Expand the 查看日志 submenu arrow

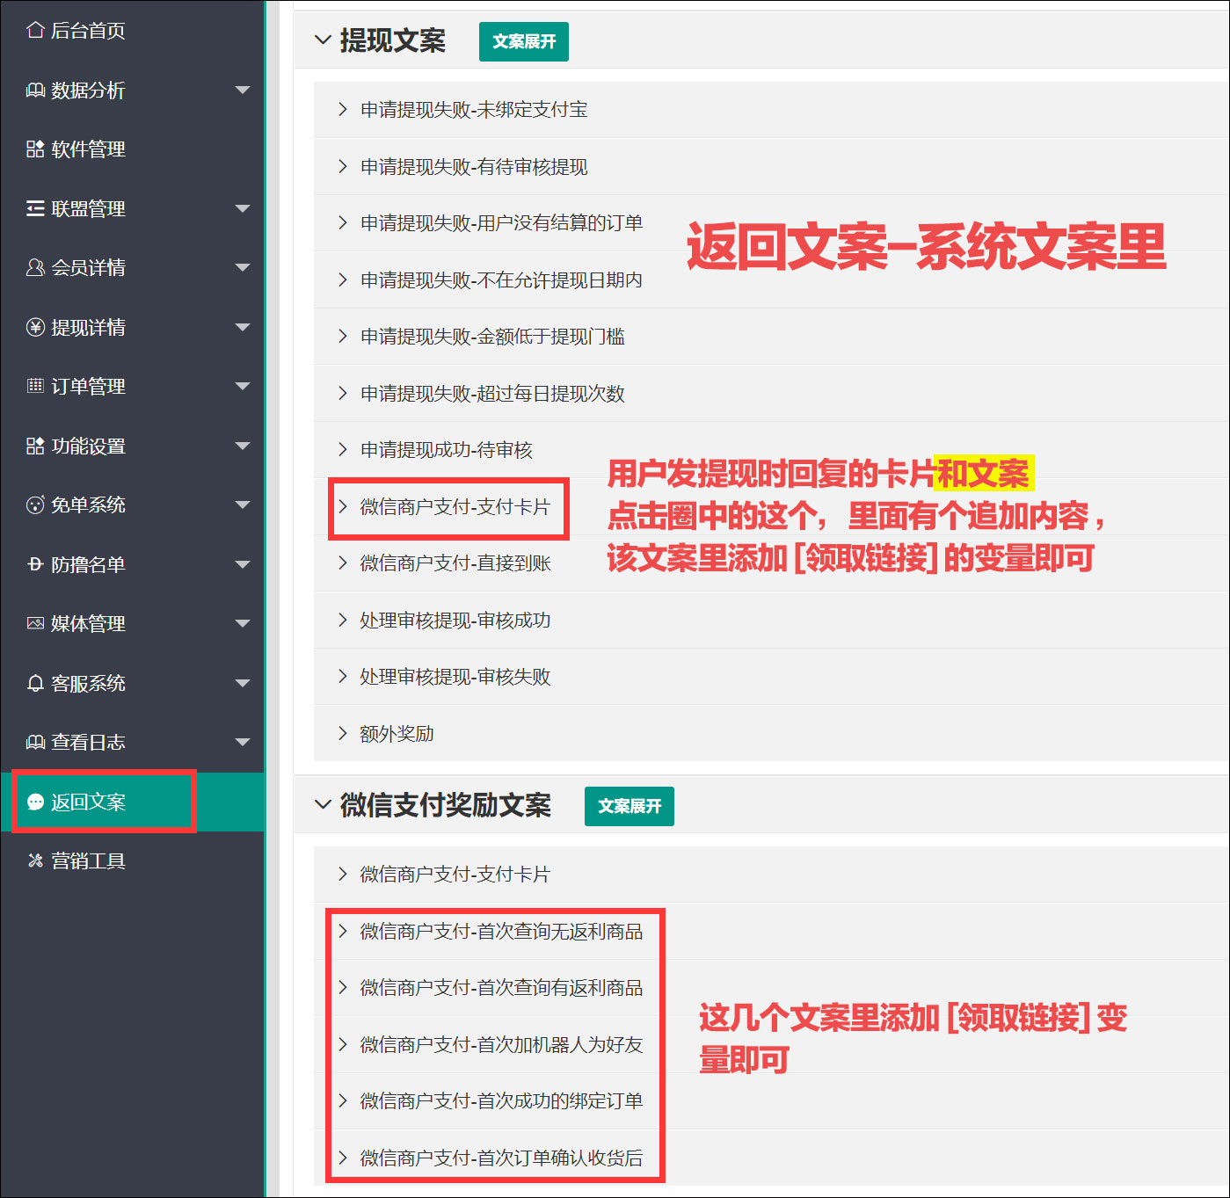click(243, 743)
